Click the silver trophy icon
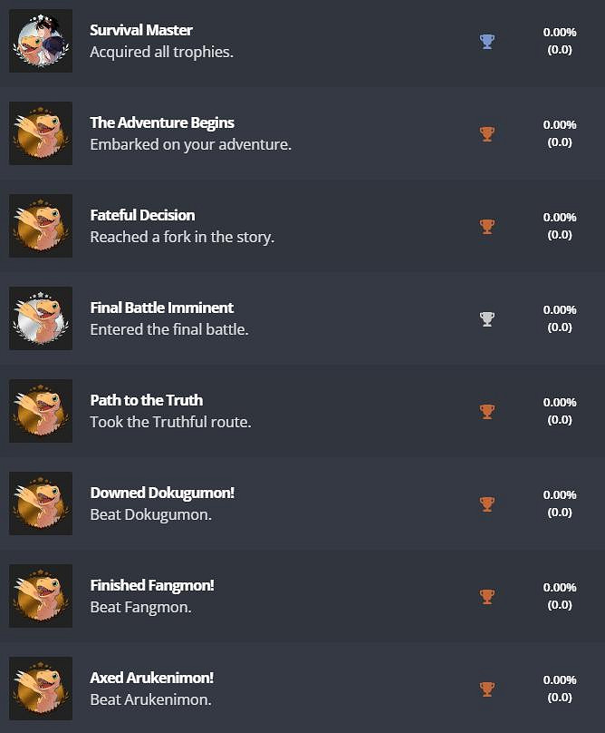 pyautogui.click(x=487, y=319)
